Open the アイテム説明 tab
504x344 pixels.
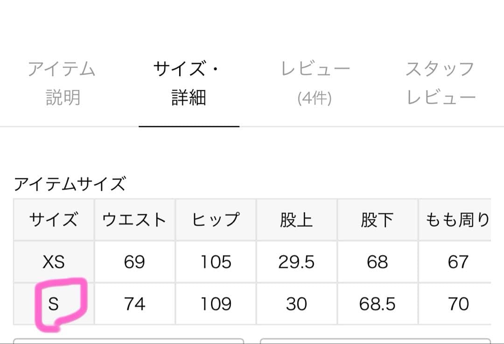(x=62, y=83)
